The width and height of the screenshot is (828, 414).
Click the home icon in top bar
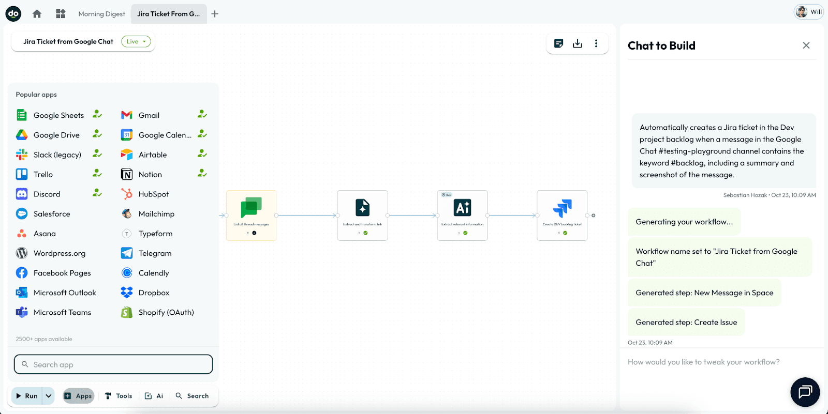pos(37,14)
